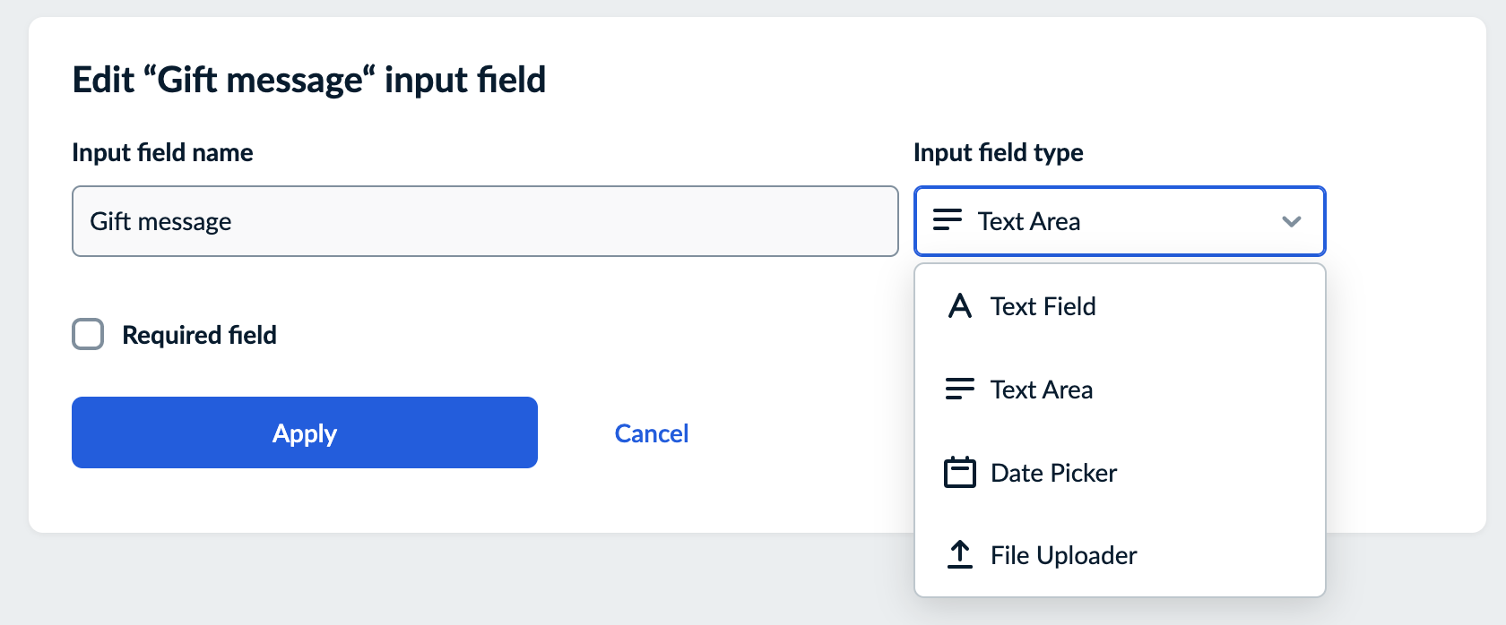
Task: Select Text Field from the dropdown options
Action: pyautogui.click(x=1043, y=305)
